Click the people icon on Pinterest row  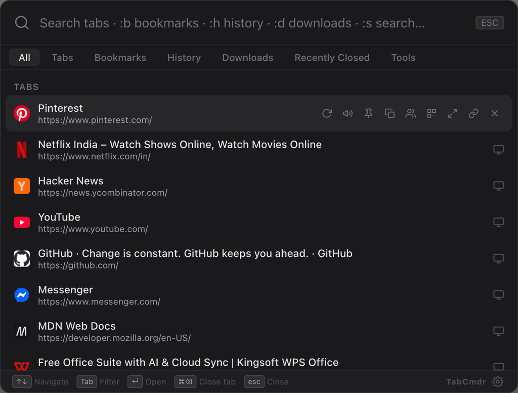tap(411, 114)
